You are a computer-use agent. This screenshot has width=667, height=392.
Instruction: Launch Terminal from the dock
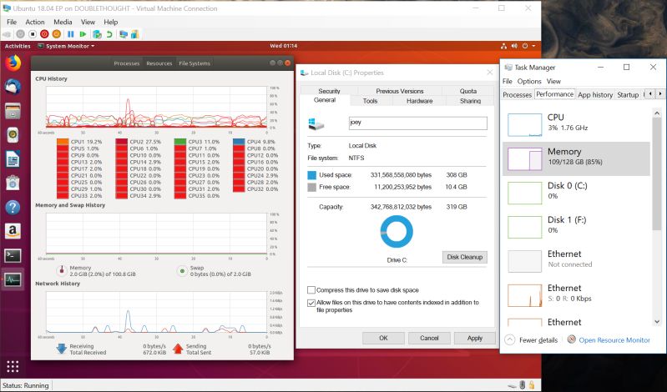[13, 255]
